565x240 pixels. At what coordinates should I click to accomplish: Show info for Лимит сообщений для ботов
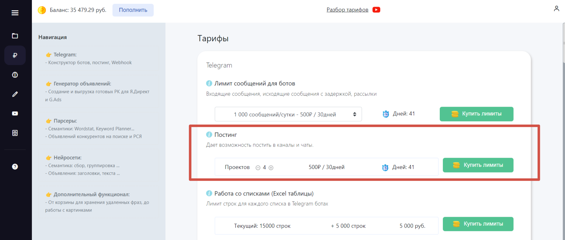point(209,83)
